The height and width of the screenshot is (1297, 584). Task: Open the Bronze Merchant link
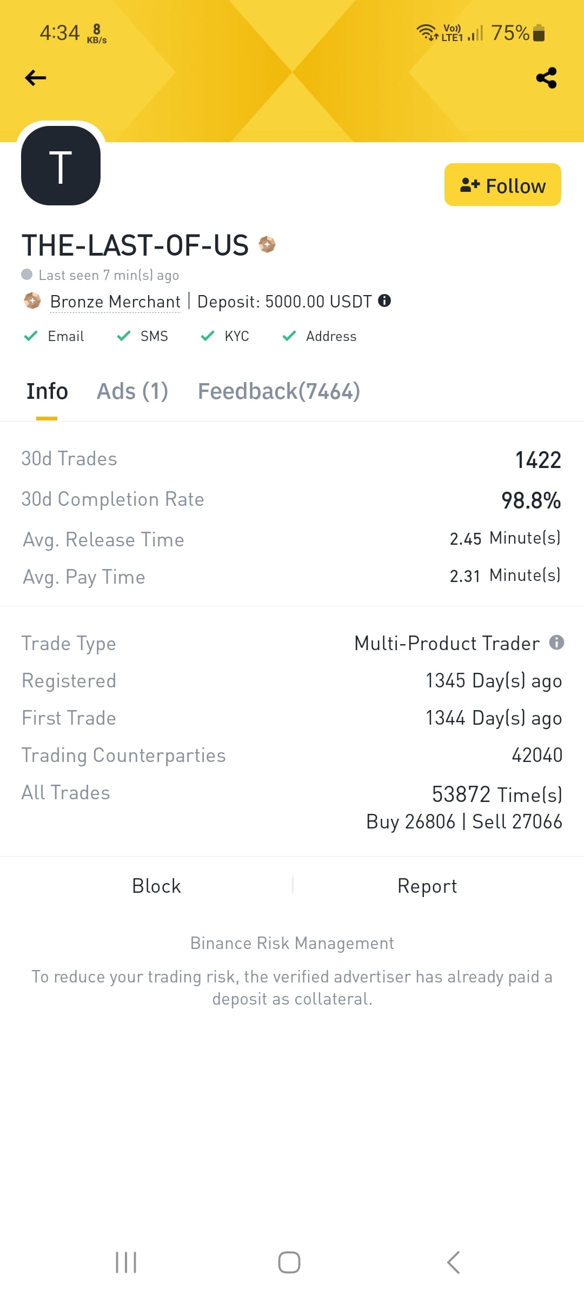tap(115, 302)
